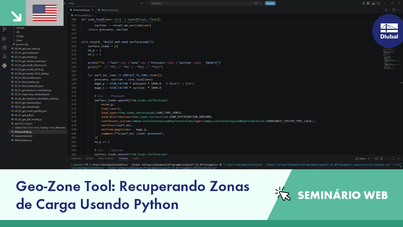Split the editor to the right
The width and height of the screenshot is (403, 227).
(x=393, y=10)
